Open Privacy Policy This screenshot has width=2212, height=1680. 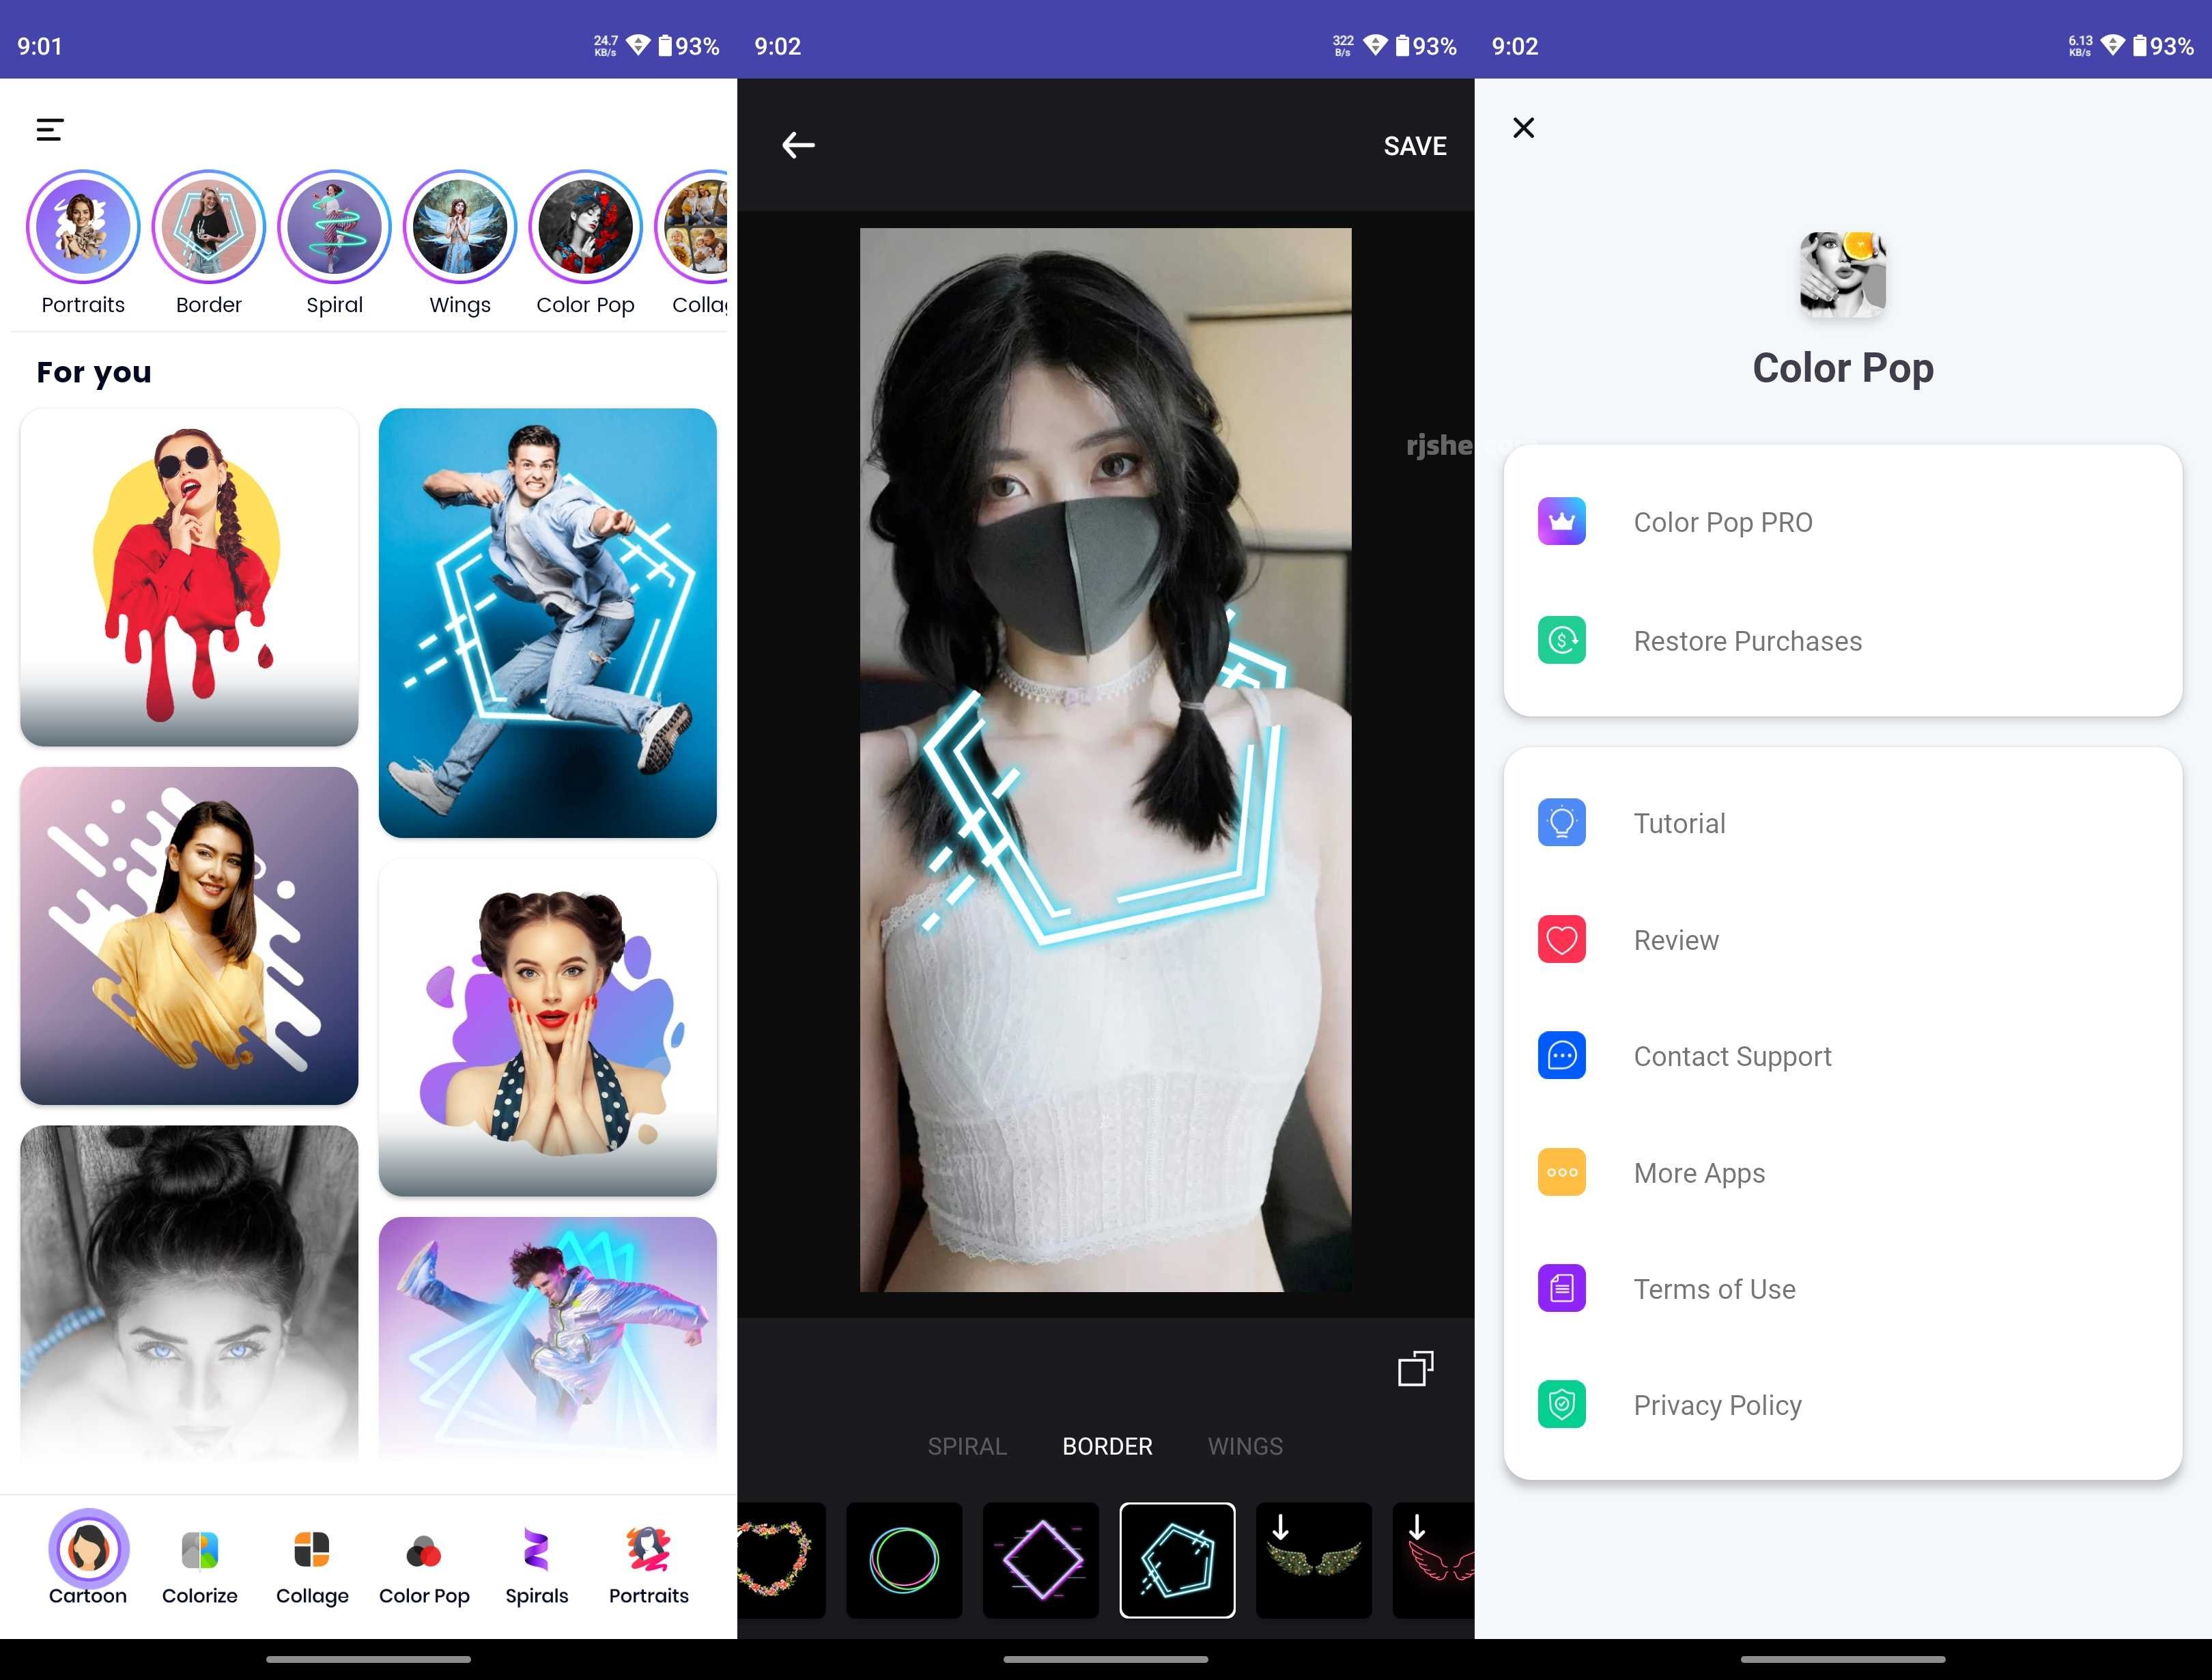click(1842, 1404)
